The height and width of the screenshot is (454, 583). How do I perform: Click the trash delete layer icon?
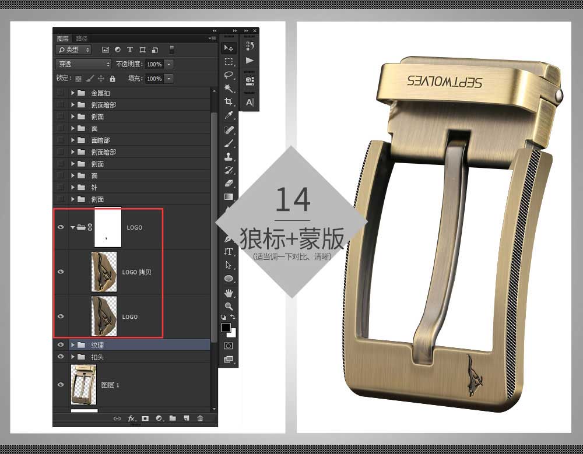point(200,418)
